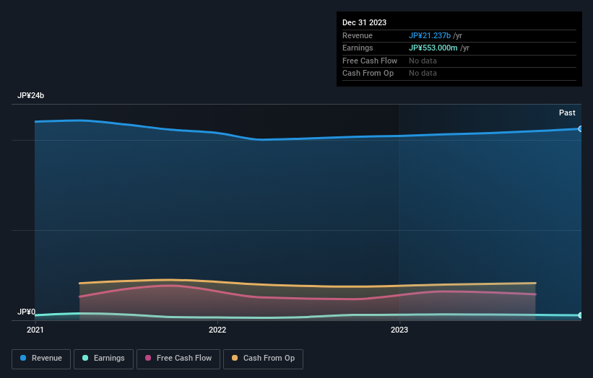Toggle the Revenue legend button
Image resolution: width=593 pixels, height=378 pixels.
pyautogui.click(x=41, y=359)
